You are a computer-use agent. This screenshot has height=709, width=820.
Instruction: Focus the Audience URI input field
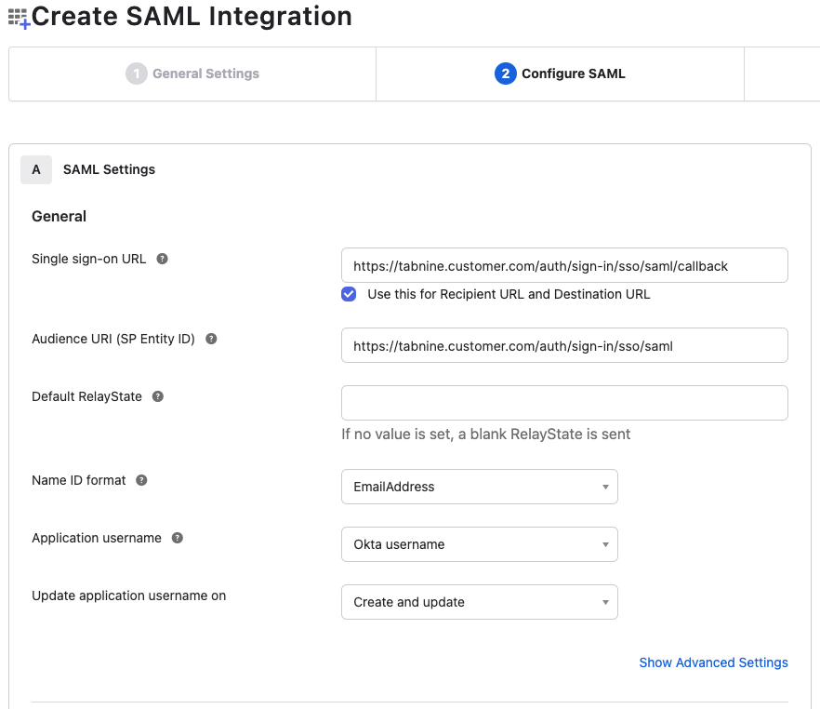(x=564, y=345)
